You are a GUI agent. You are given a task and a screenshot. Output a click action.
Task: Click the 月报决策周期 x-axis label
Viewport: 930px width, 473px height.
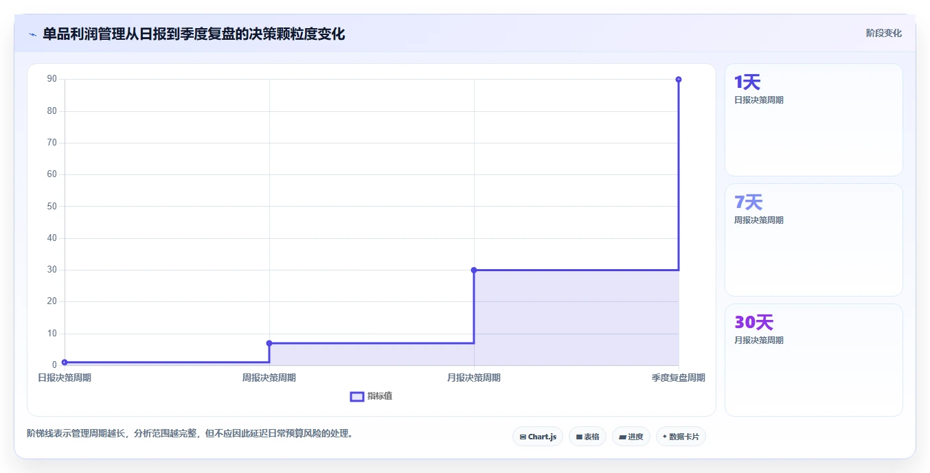(474, 378)
